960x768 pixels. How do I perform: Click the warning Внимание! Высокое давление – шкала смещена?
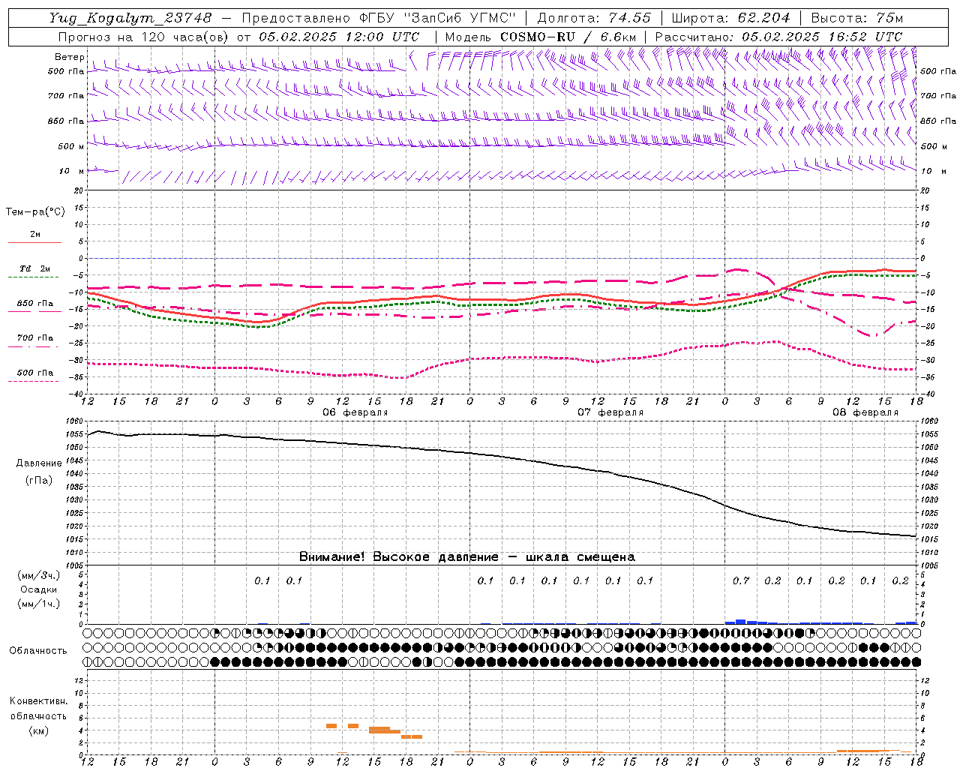[x=467, y=557]
